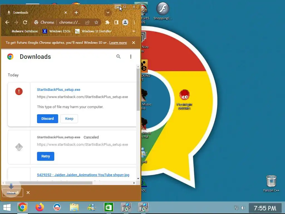The width and height of the screenshot is (285, 214).
Task: Click the volume speaker tray icon
Action: click(243, 208)
